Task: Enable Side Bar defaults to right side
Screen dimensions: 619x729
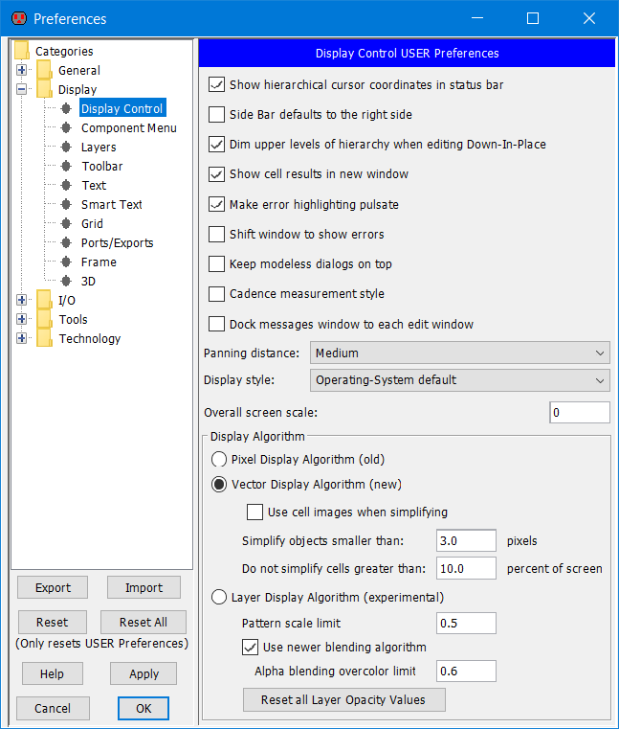Action: pos(216,114)
